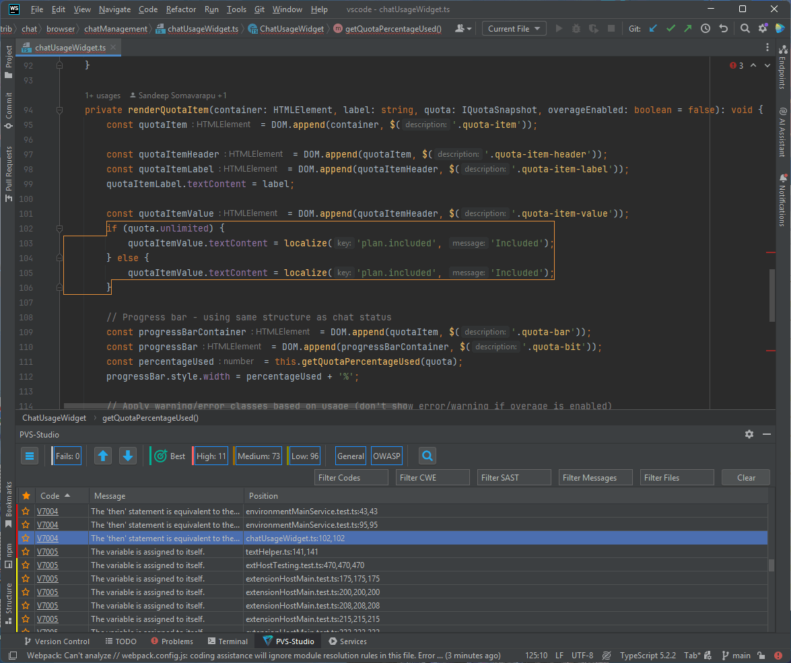Image resolution: width=791 pixels, height=663 pixels.
Task: Jump to next PVS-Studio warning with down arrow
Action: 128,456
